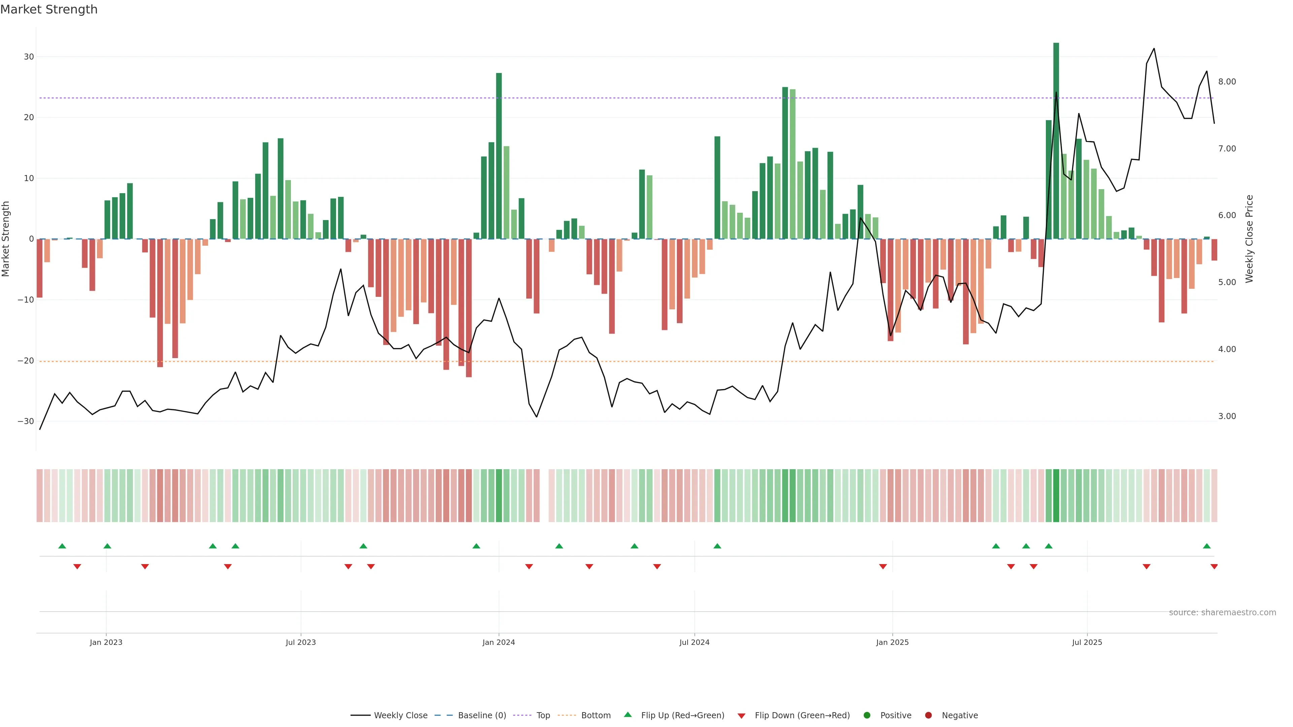The height and width of the screenshot is (727, 1293).
Task: Click the Jan 2023 x-axis label
Action: click(106, 642)
